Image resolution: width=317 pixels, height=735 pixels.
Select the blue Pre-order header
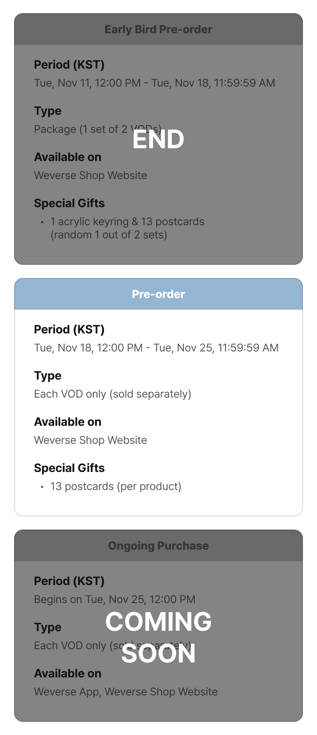(x=158, y=294)
